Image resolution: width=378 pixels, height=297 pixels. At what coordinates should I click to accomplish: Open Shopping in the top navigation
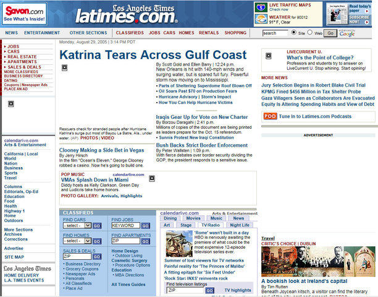(235, 33)
